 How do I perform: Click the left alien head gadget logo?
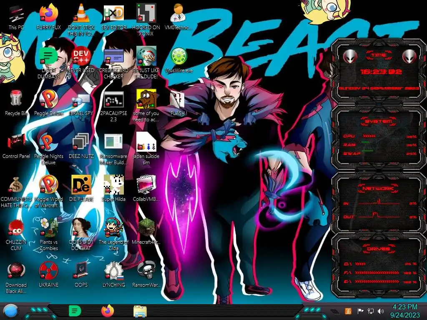[x=350, y=56]
